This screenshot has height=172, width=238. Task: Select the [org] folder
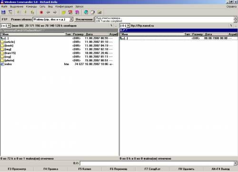tap(59, 57)
